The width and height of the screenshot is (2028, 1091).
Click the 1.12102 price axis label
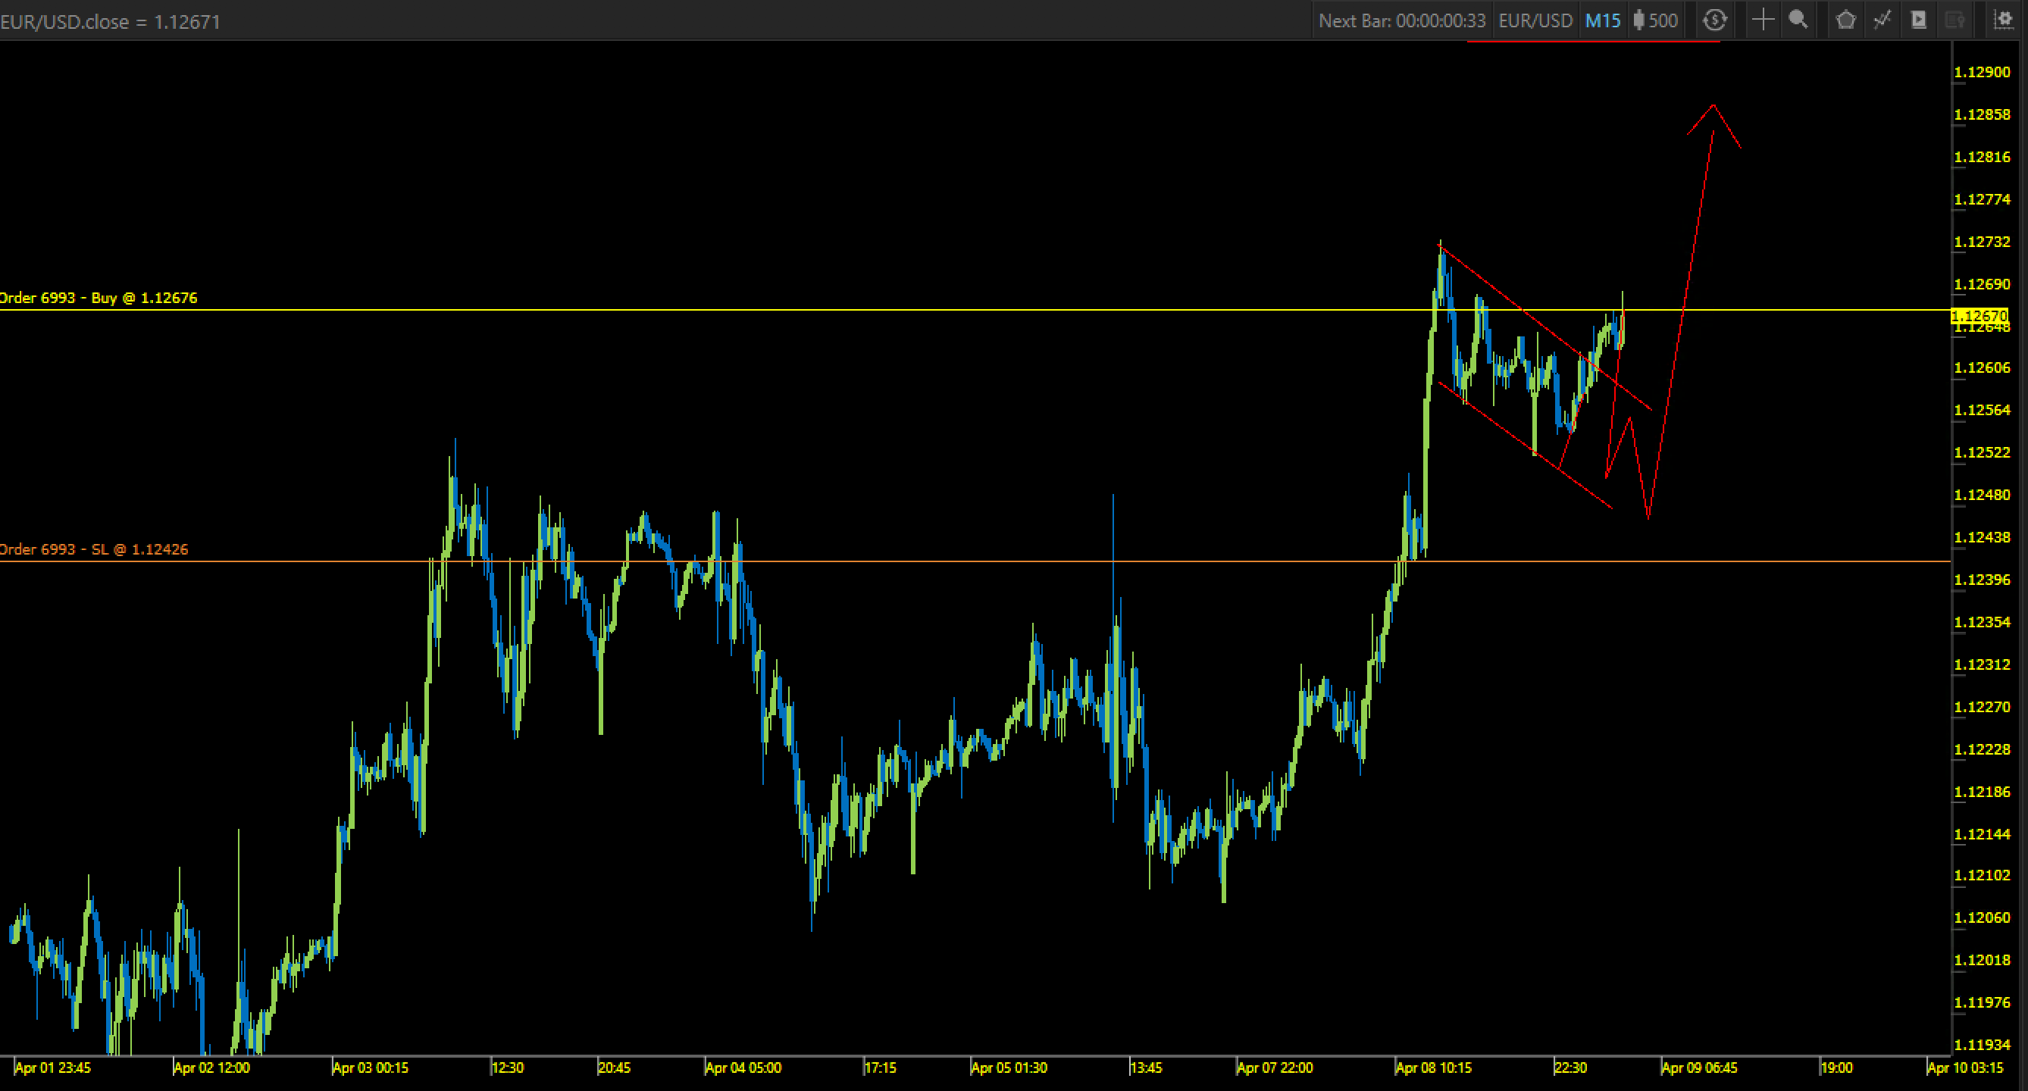1982,875
